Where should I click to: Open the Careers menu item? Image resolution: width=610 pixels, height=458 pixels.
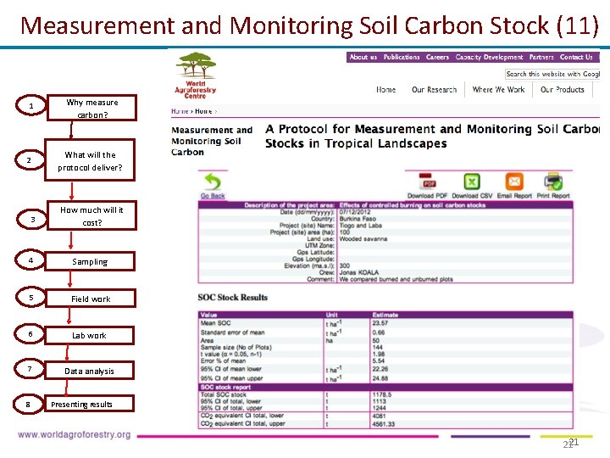click(437, 57)
